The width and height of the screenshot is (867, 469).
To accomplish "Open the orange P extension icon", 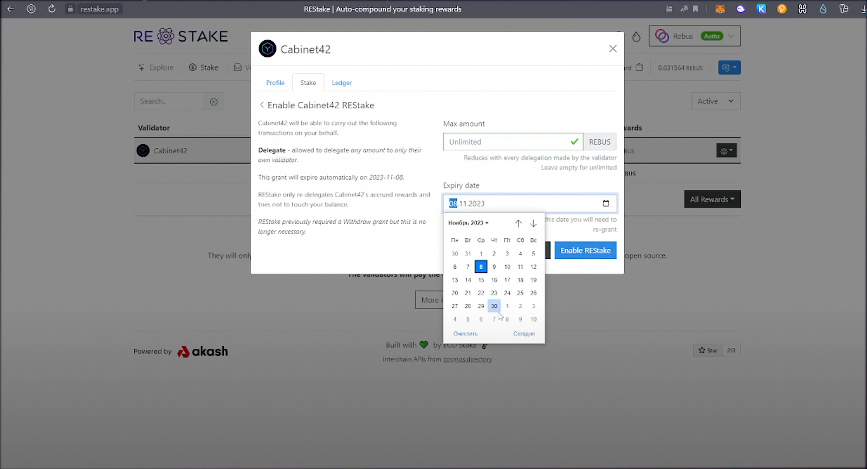I will (782, 9).
